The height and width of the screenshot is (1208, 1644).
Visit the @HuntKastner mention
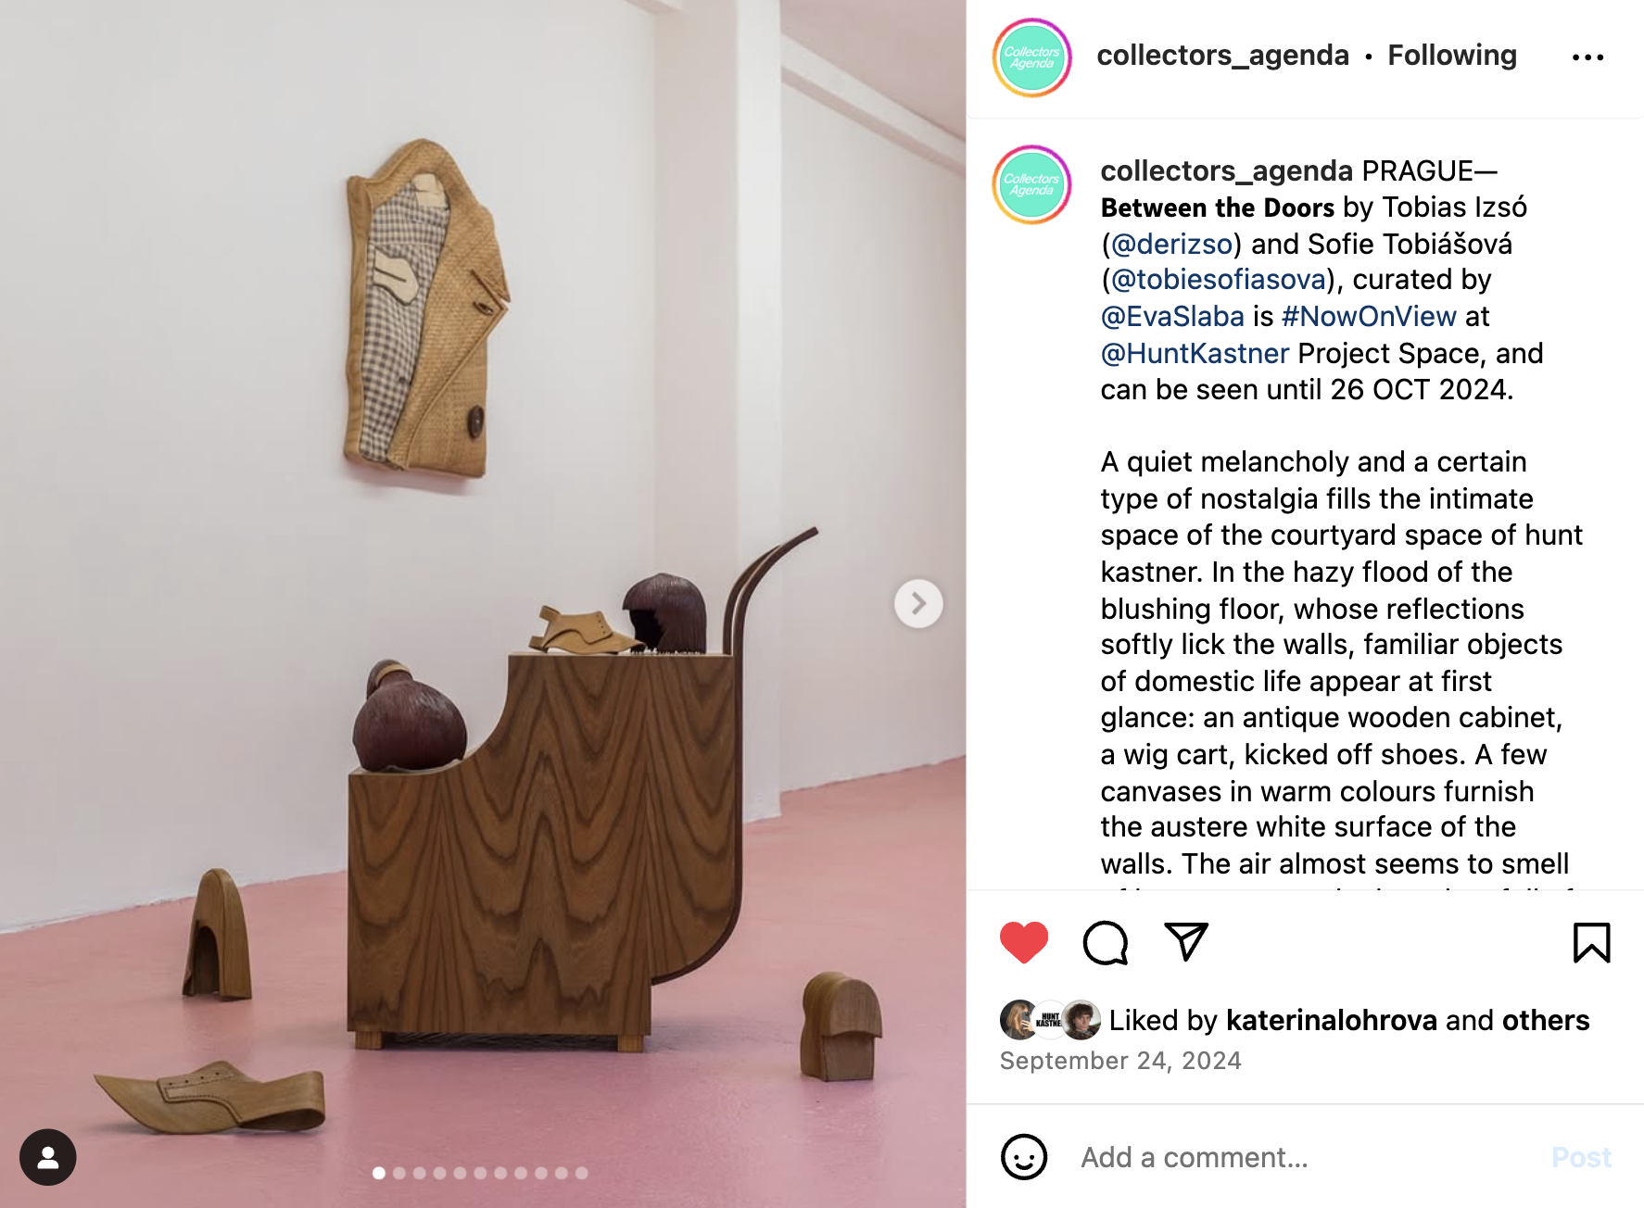pos(1195,353)
